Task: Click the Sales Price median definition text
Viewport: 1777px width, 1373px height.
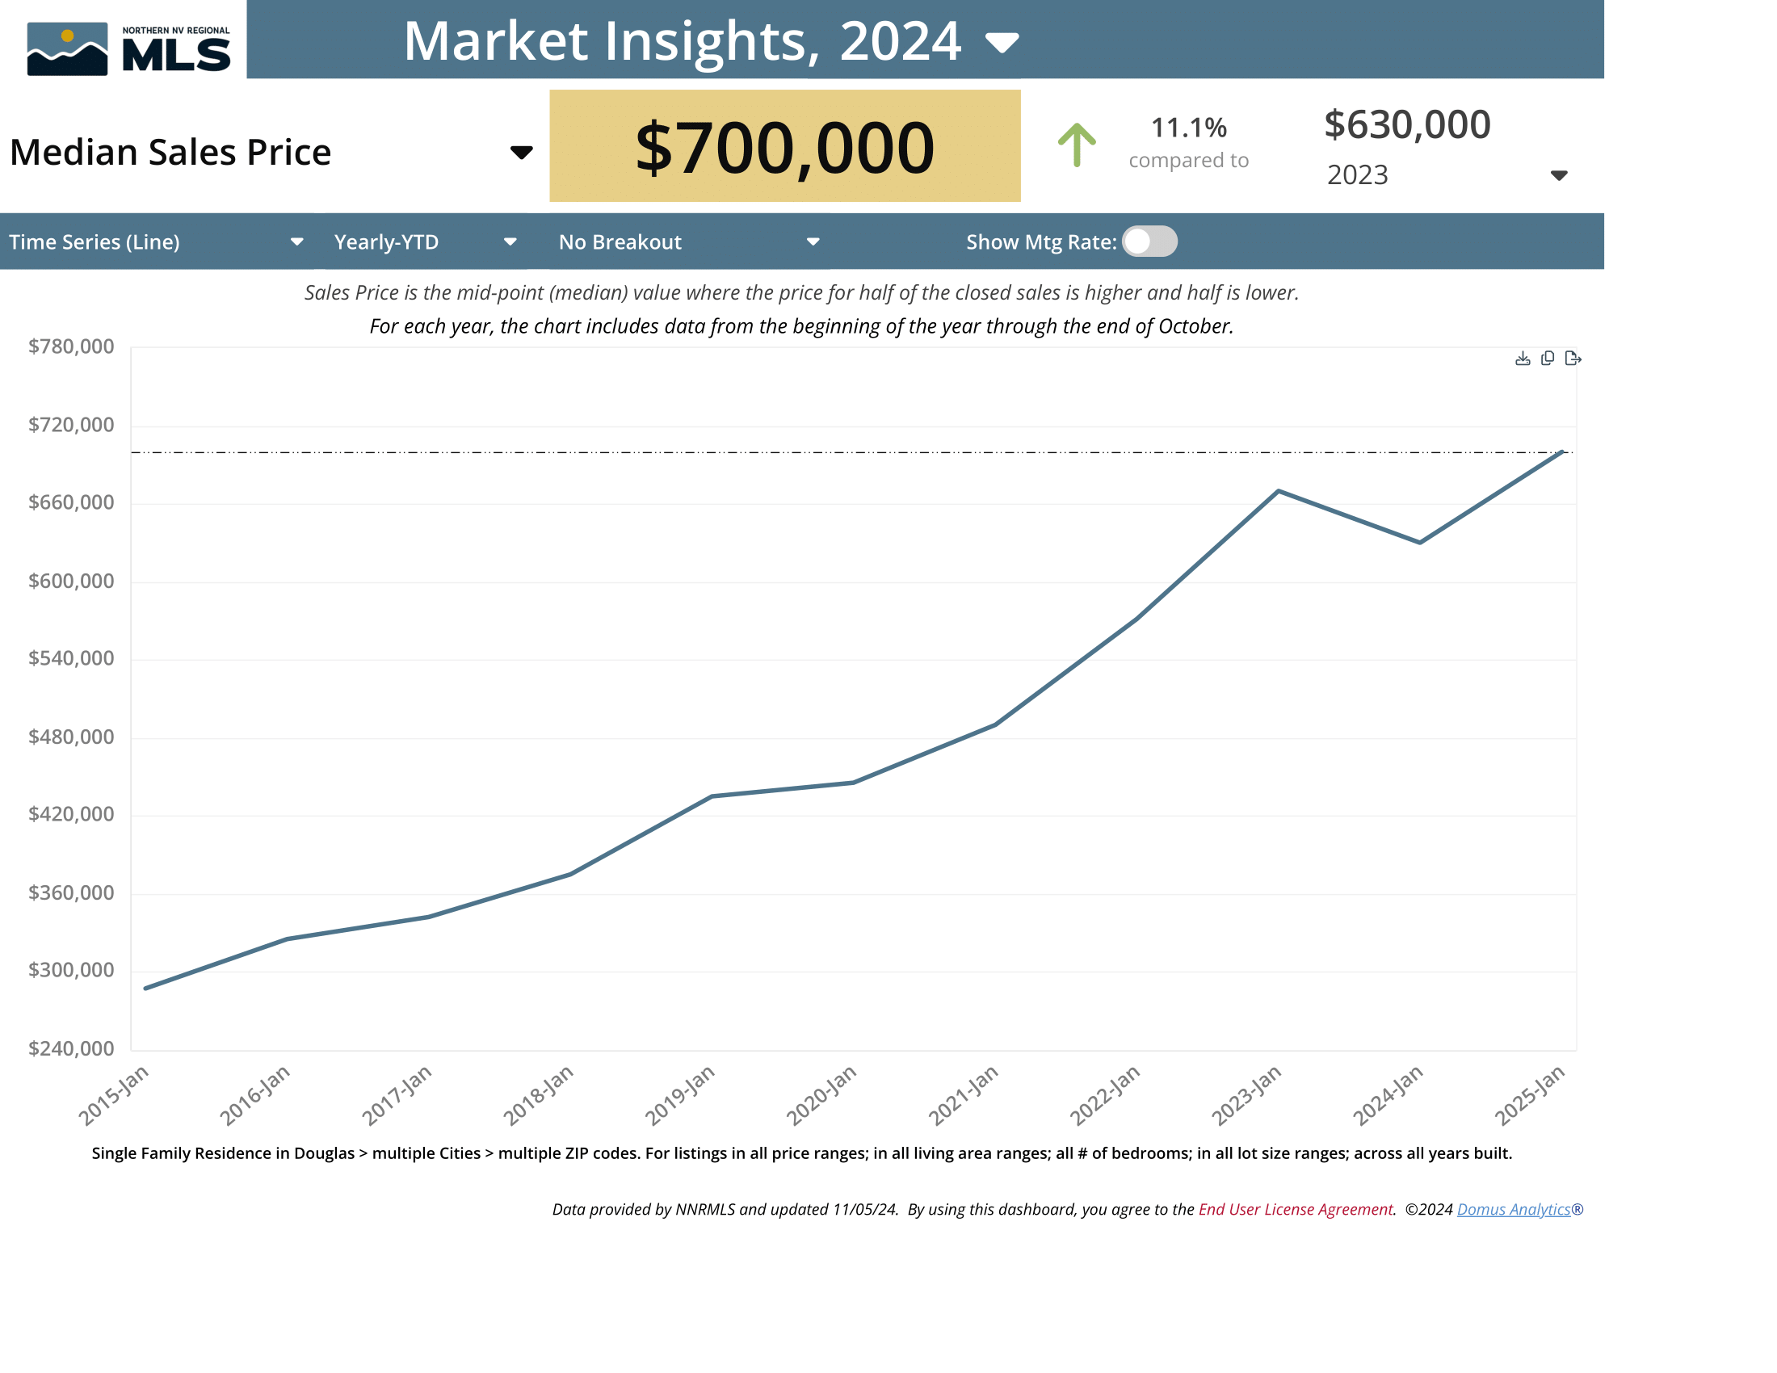Action: tap(801, 293)
